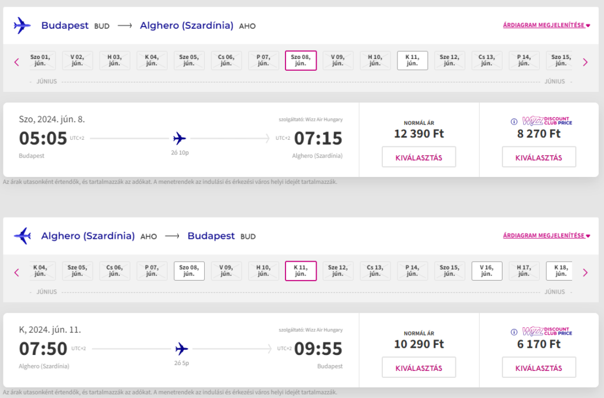Choose return discount club 6 170 Ft Kiválasztás
604x398 pixels.
539,368
